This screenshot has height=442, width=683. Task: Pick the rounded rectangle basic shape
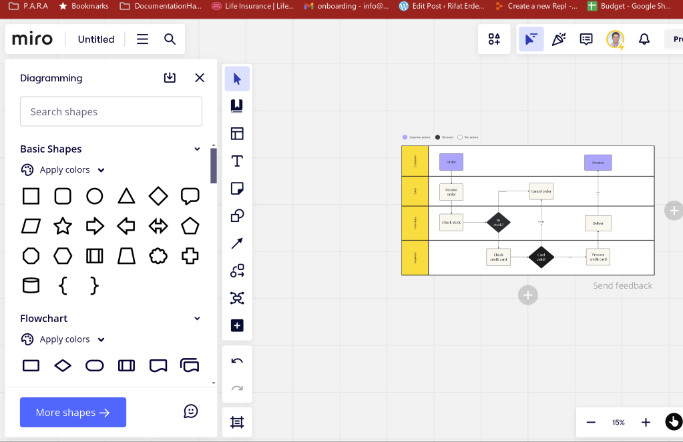tap(63, 196)
